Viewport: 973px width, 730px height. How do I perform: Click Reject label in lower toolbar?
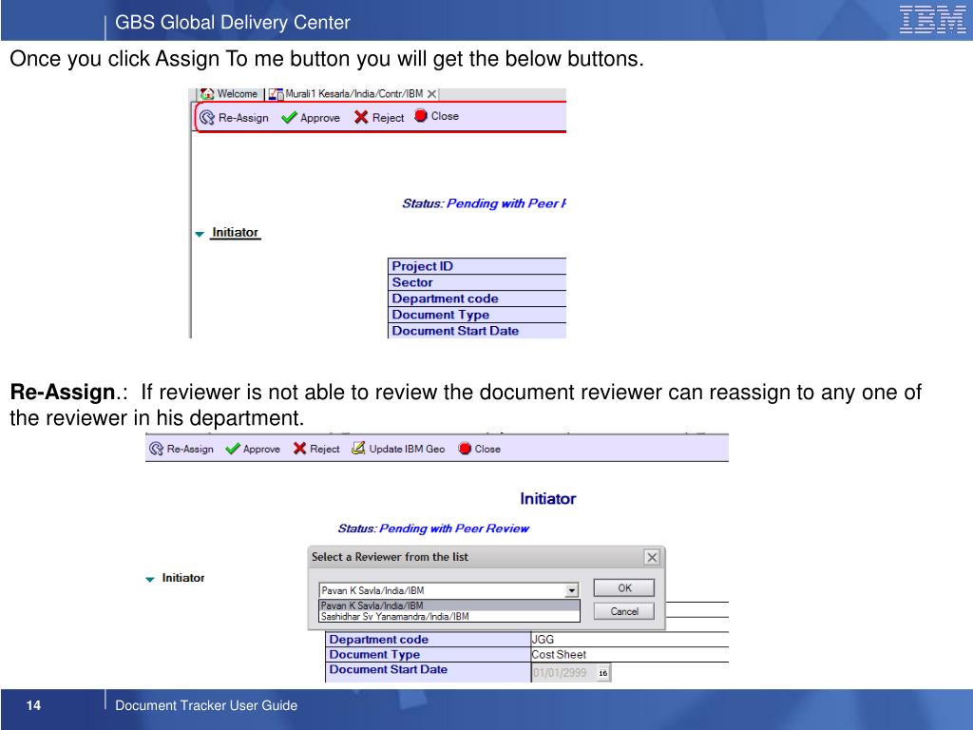pos(325,449)
